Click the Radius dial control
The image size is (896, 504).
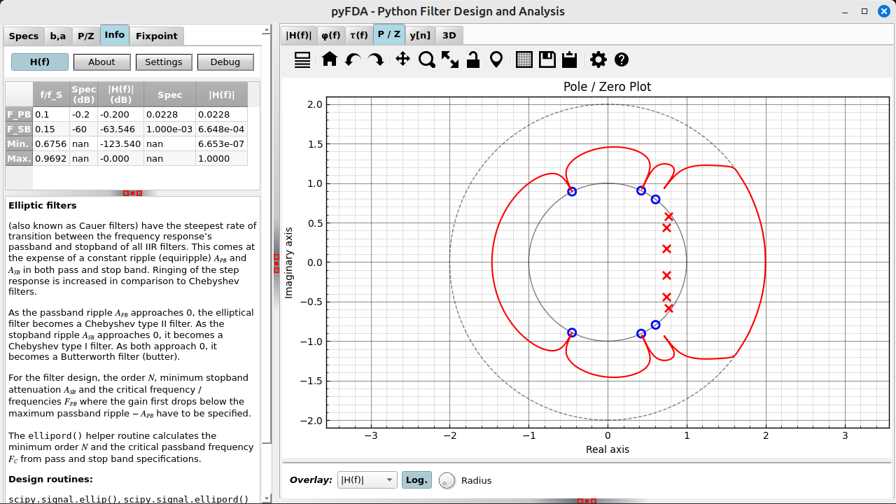(447, 480)
